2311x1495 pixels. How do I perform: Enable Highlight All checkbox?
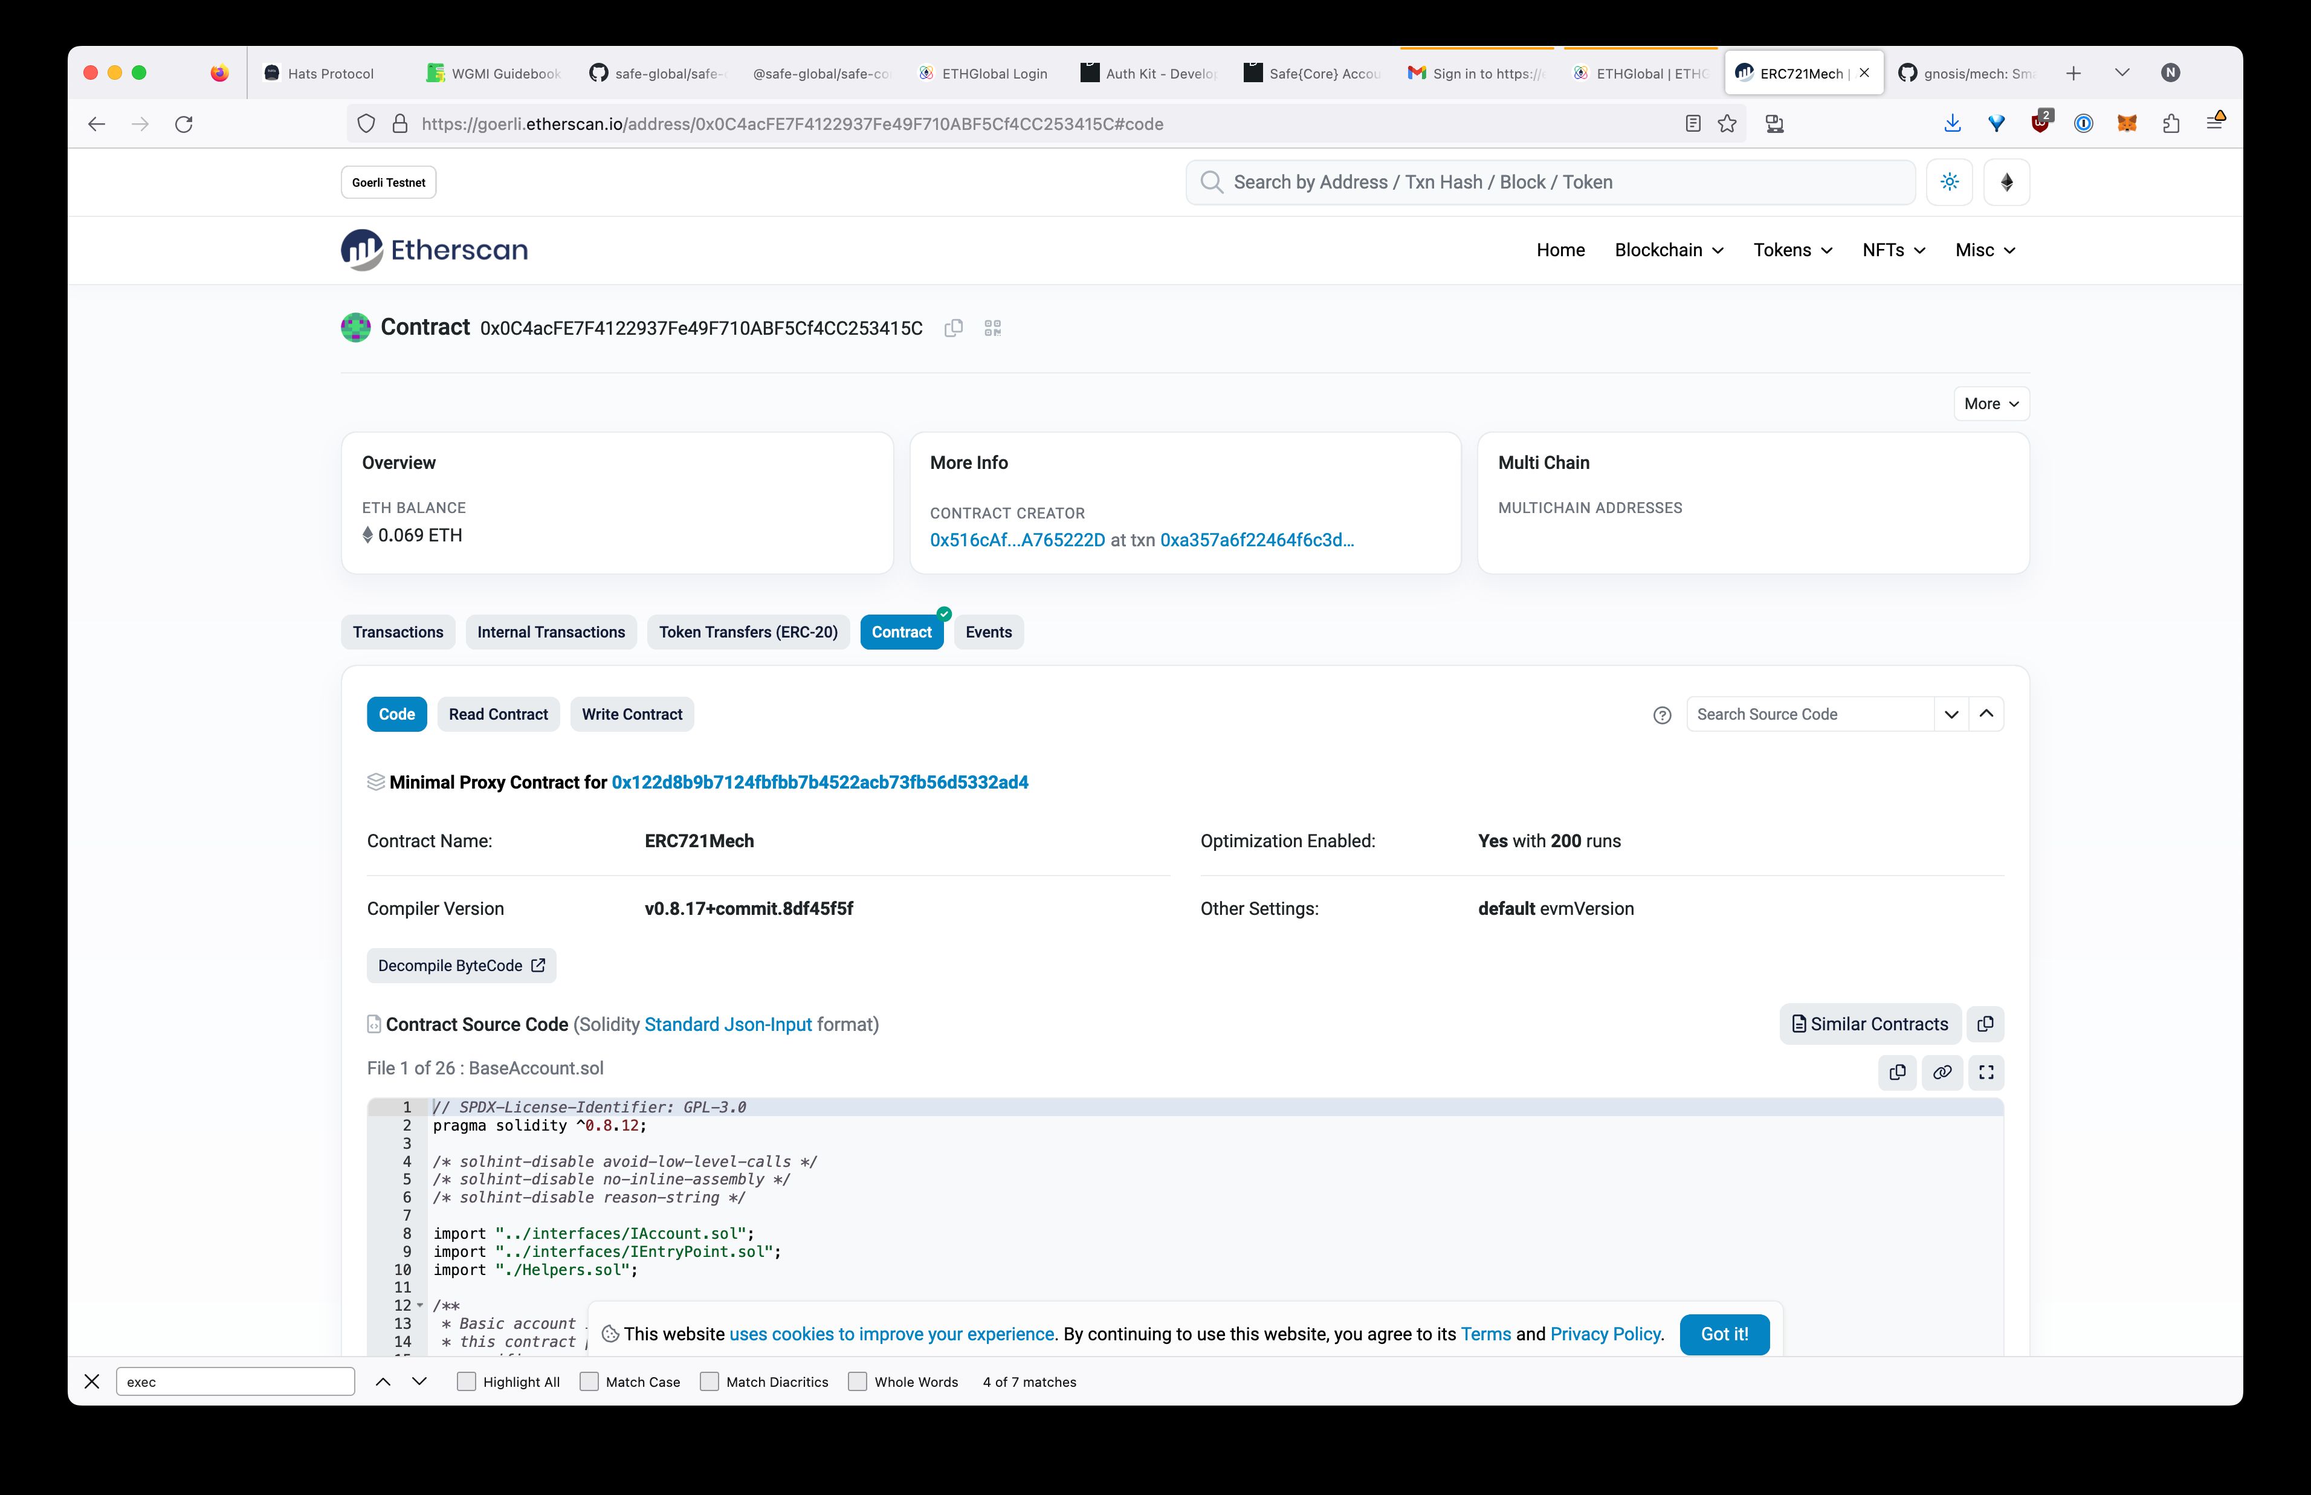pyautogui.click(x=466, y=1381)
